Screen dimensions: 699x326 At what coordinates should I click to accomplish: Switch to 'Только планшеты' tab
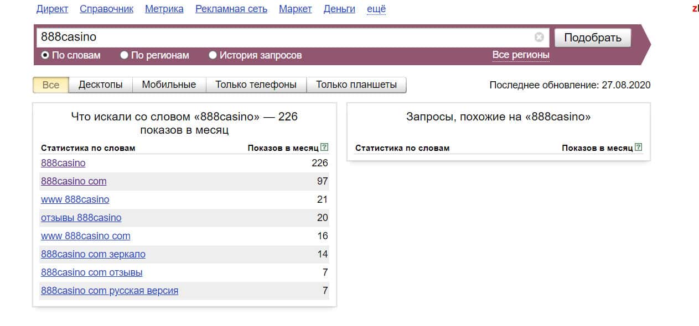tap(356, 85)
